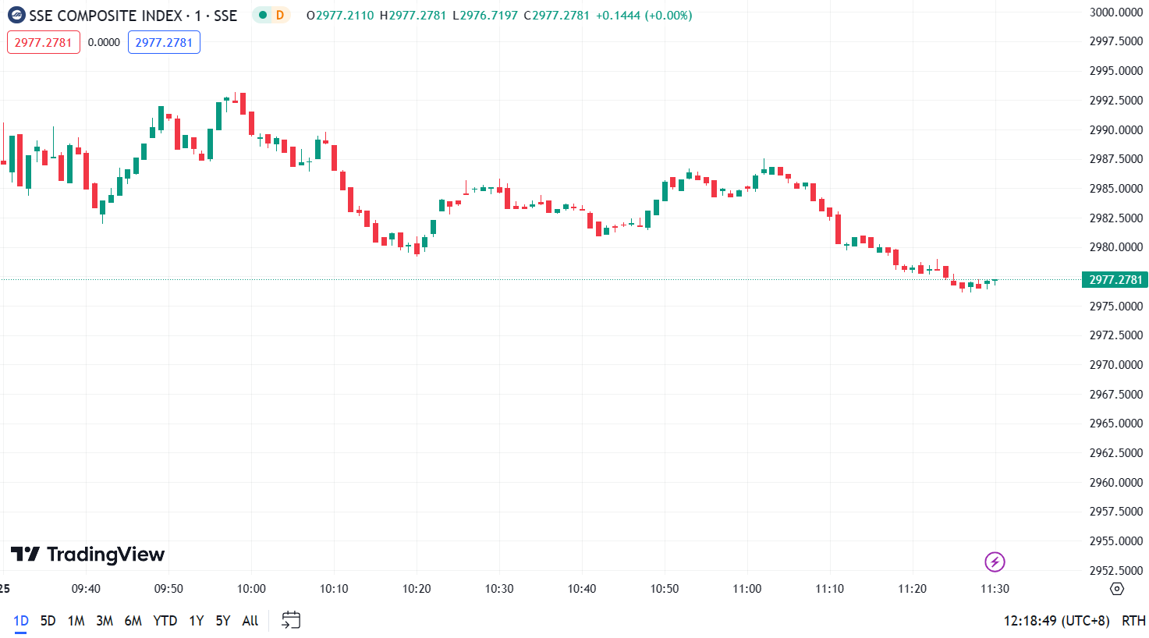Switch to the 1M time range

[x=76, y=621]
